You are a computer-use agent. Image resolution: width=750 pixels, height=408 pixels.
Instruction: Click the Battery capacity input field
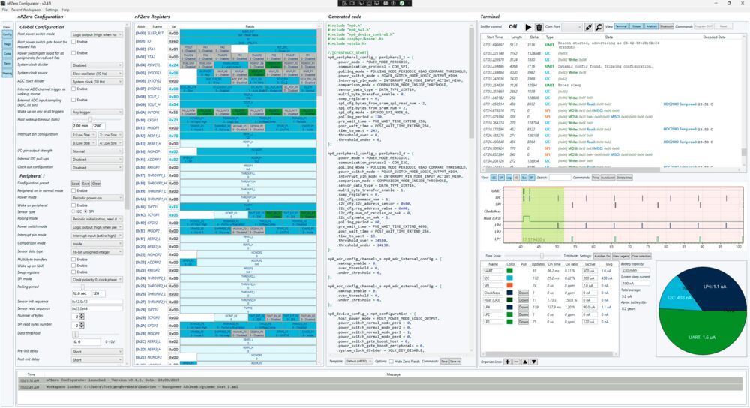[x=635, y=270]
